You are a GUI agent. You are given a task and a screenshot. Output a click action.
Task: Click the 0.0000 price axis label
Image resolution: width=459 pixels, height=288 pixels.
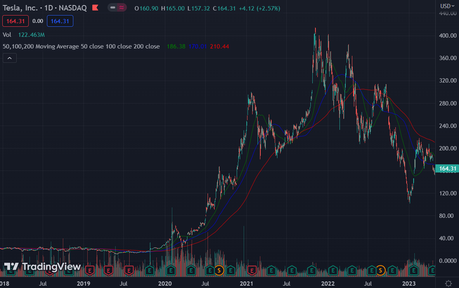448,260
